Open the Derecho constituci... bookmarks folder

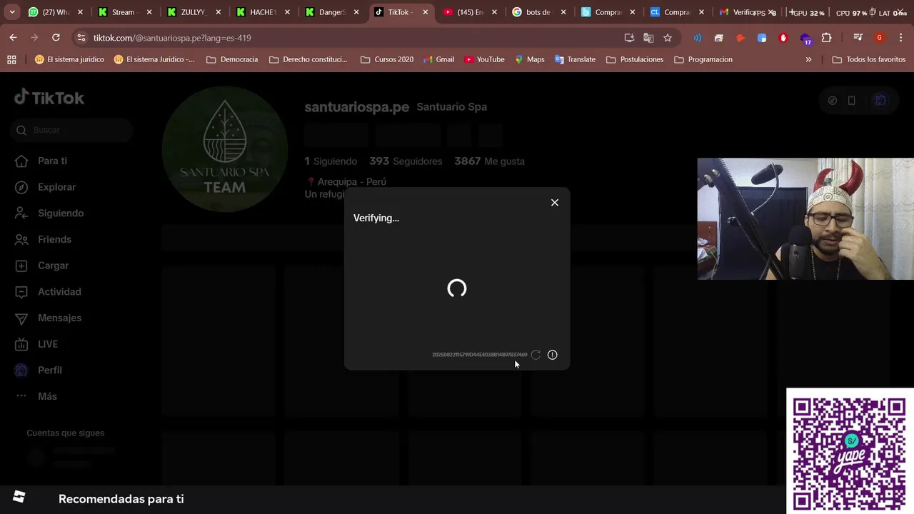click(x=308, y=59)
